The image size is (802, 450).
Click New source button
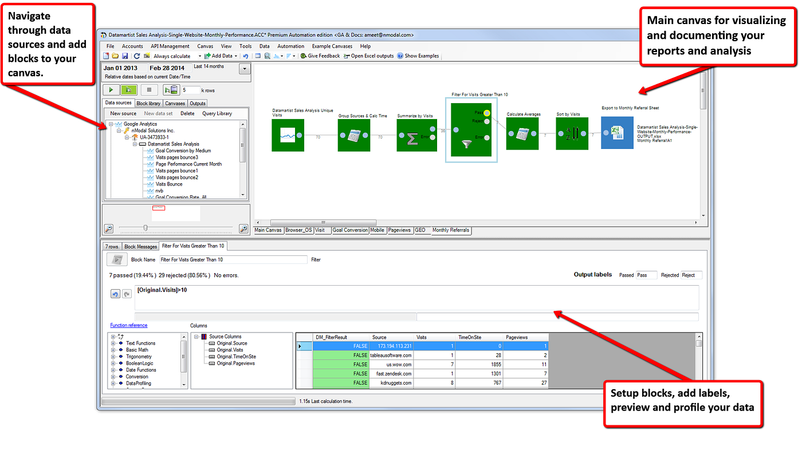(x=123, y=113)
